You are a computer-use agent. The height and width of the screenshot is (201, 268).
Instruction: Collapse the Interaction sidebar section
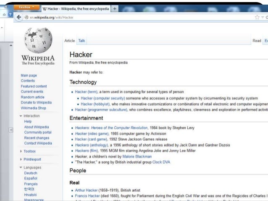[21, 116]
